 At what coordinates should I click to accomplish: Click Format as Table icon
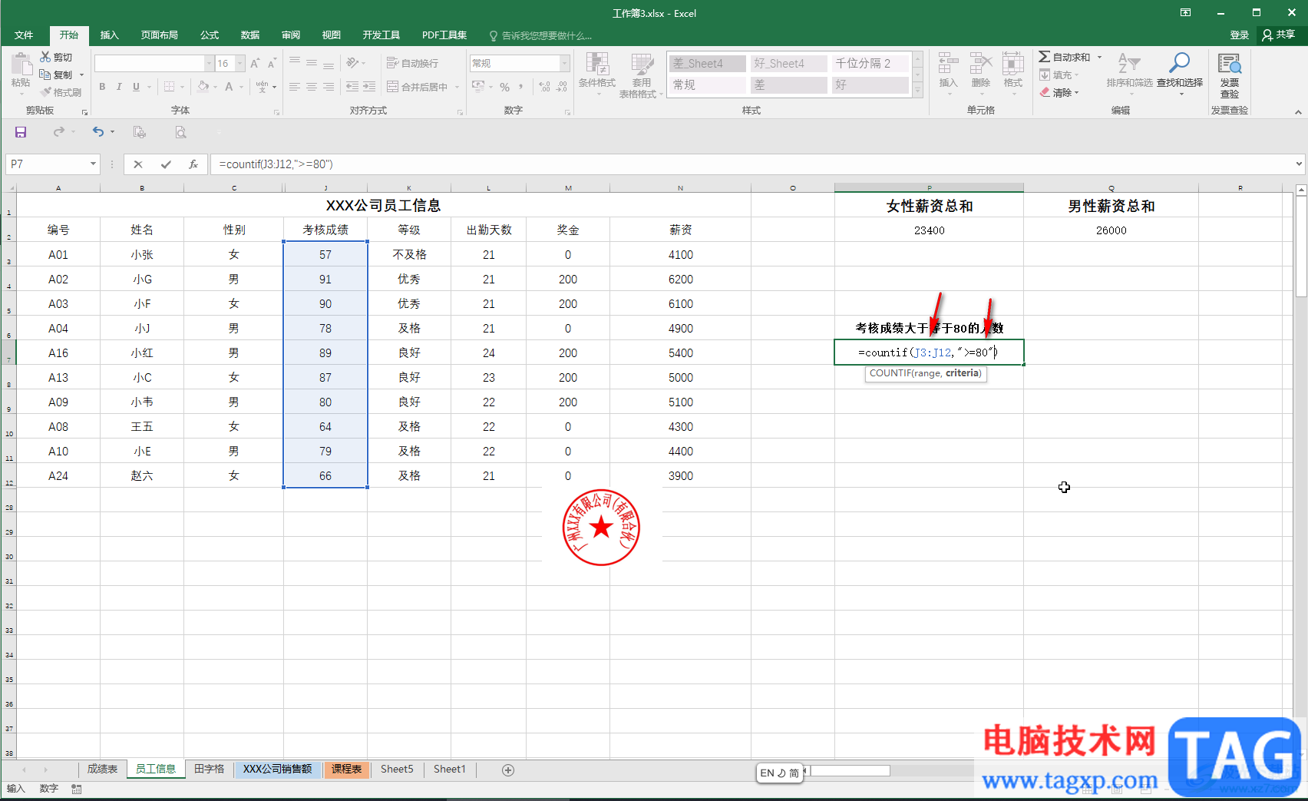point(642,64)
